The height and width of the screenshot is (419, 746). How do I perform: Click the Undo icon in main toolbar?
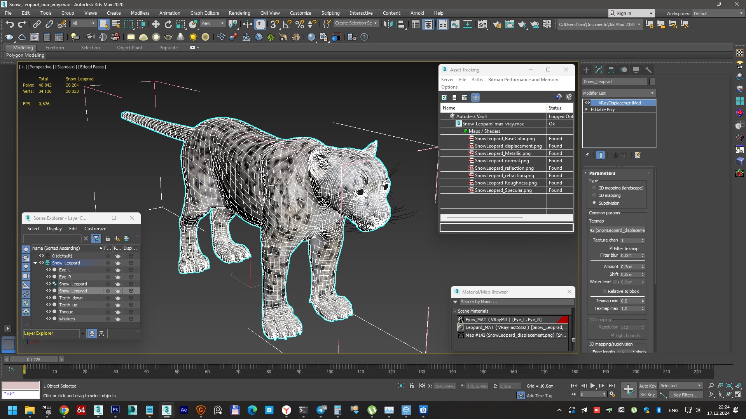point(10,24)
